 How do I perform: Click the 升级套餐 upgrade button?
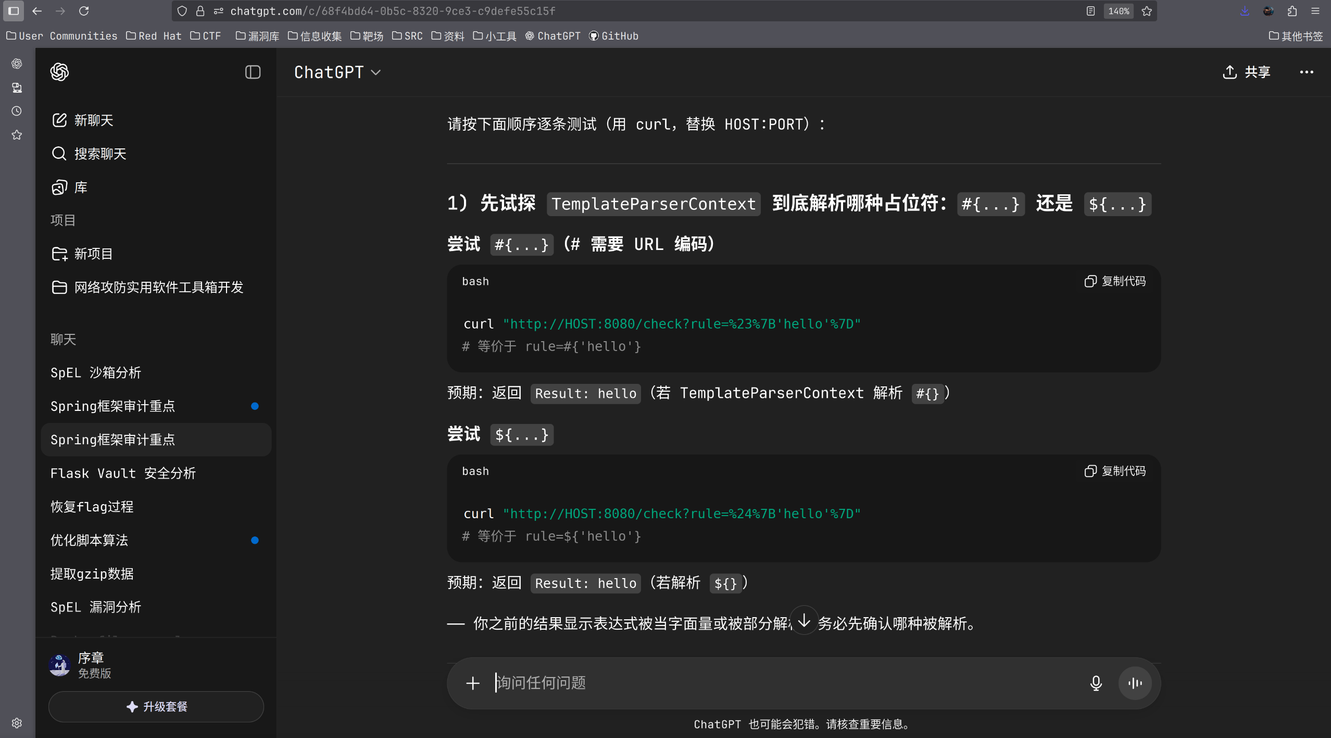tap(156, 706)
